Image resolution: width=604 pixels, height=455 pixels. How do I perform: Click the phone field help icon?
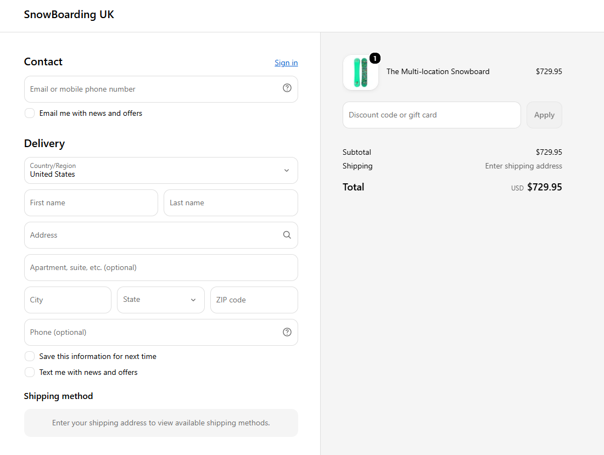[x=287, y=332]
